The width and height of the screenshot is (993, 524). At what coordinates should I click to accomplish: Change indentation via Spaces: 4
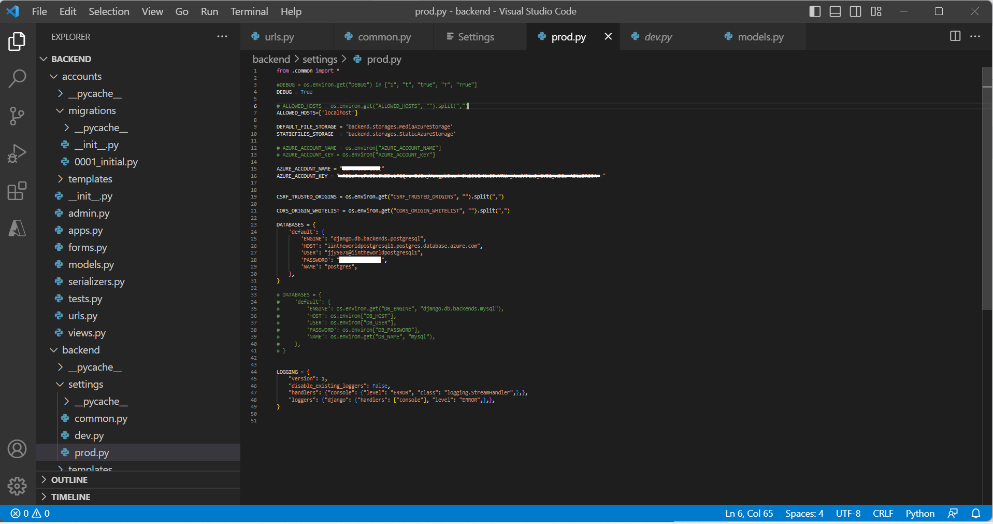804,513
